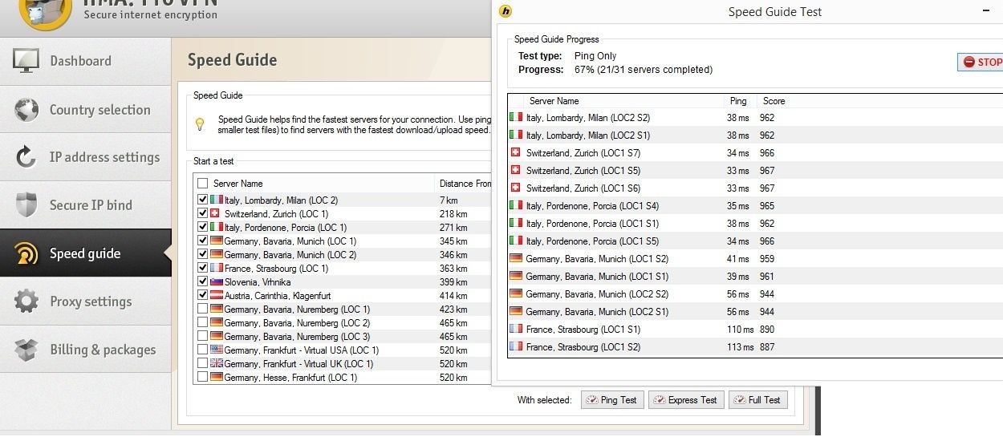1003x441 pixels.
Task: Run Express Test on selected servers
Action: (686, 399)
